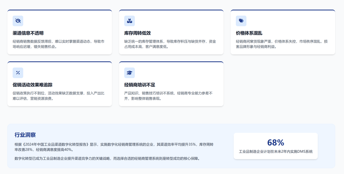Click the crossed-out eye icon on 渠道信息不透明 card
The width and height of the screenshot is (344, 174).
[x=18, y=21]
